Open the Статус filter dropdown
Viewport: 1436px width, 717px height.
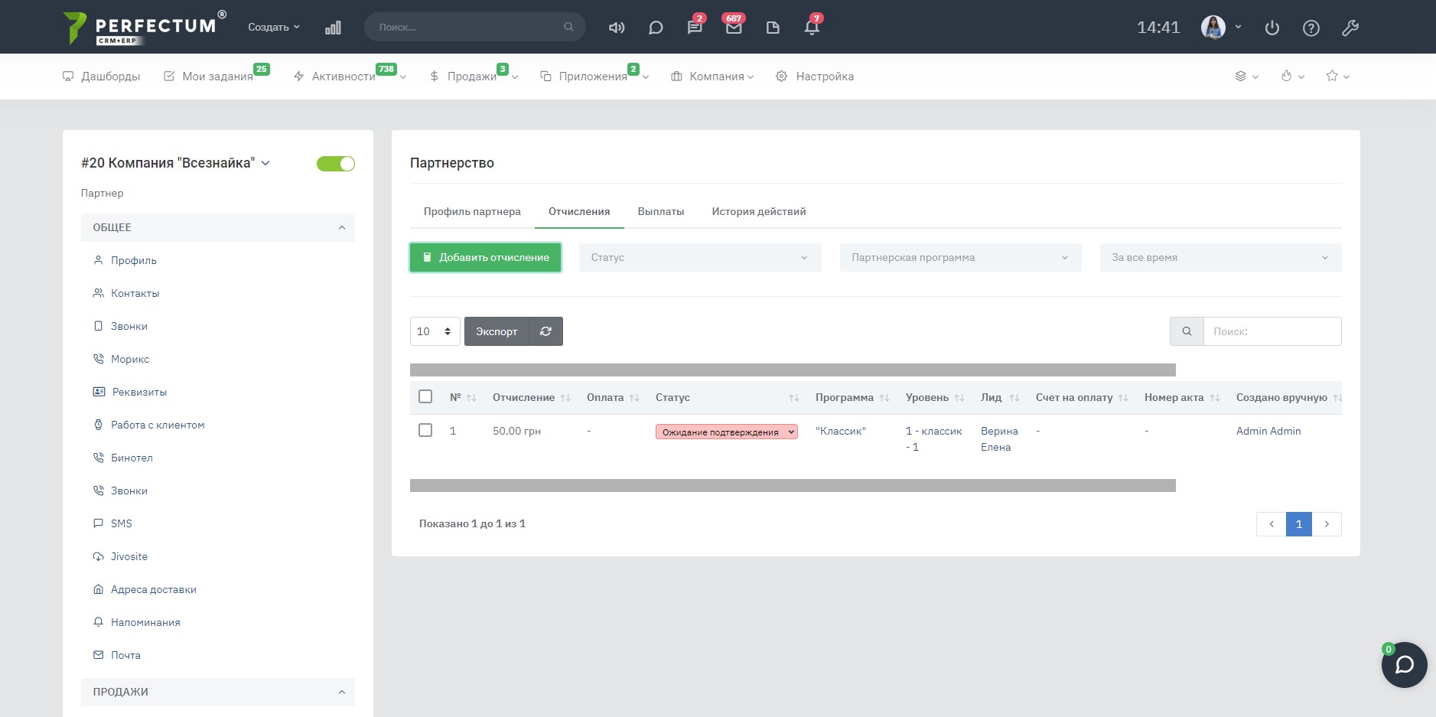click(x=699, y=257)
